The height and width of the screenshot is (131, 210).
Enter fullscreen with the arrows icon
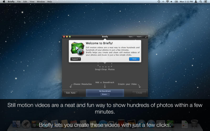click(x=146, y=37)
